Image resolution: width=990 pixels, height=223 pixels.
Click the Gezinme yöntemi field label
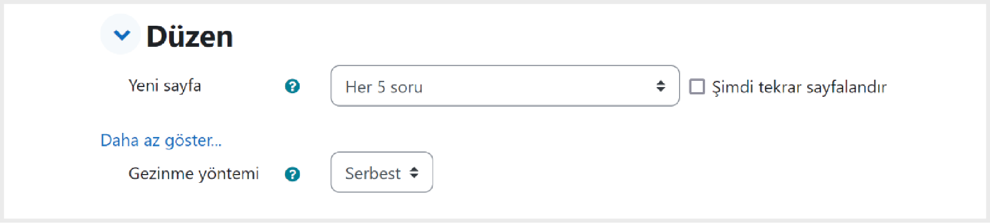click(x=193, y=174)
